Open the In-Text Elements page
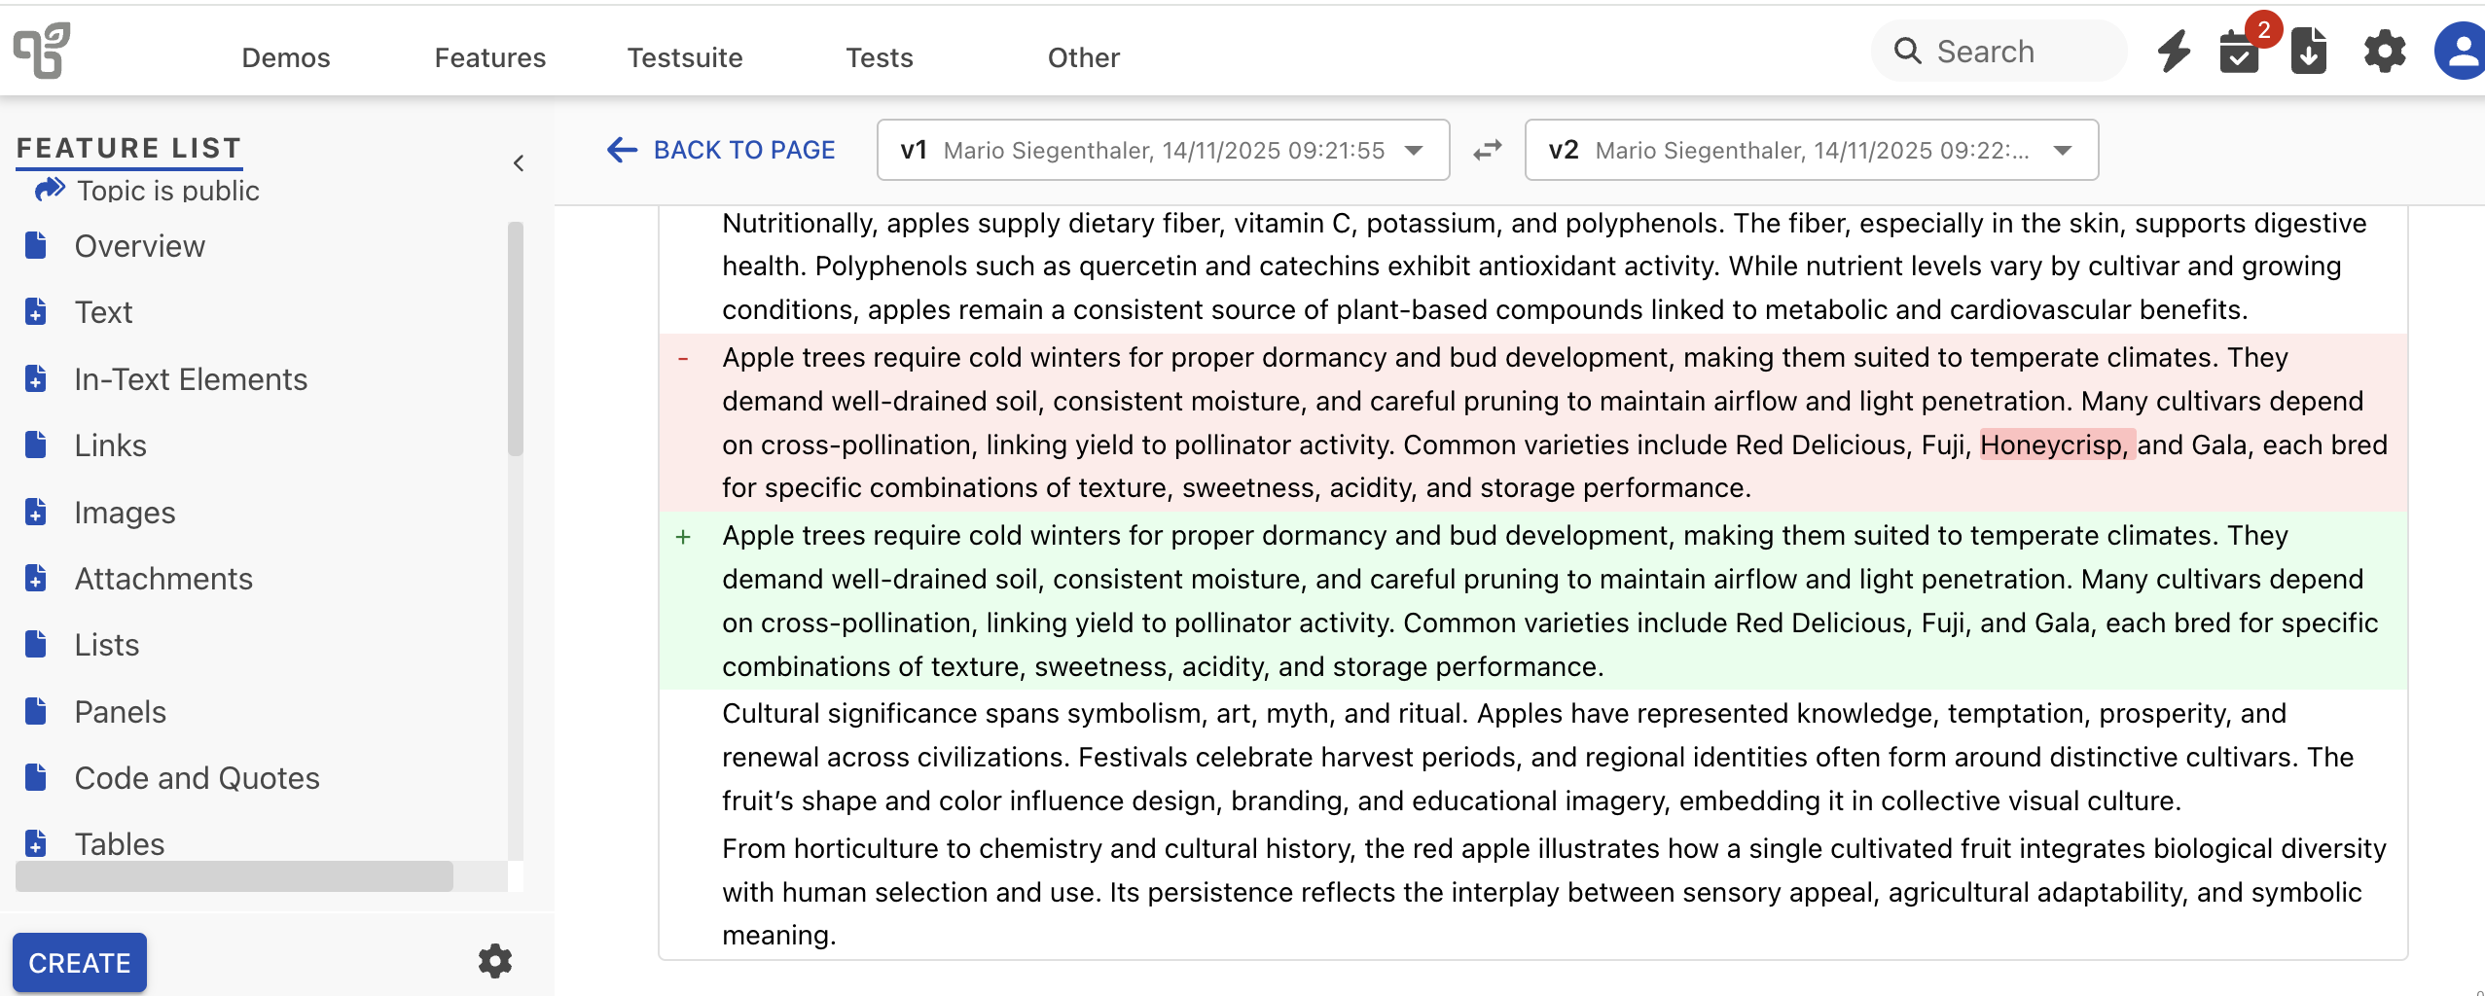This screenshot has height=996, width=2485. (191, 379)
